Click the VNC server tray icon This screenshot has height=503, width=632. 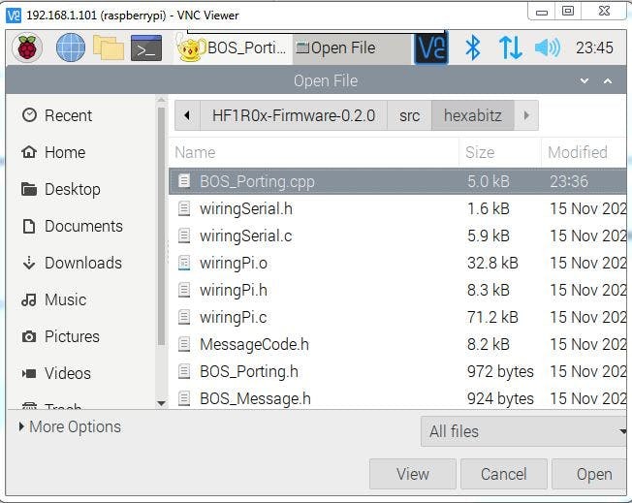click(430, 47)
